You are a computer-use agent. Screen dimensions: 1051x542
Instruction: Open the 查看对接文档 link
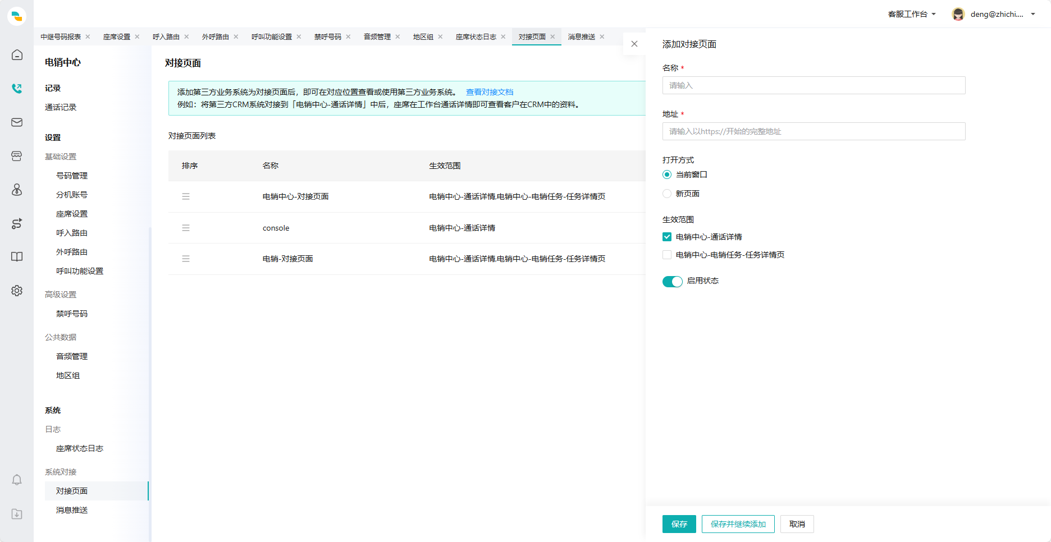490,92
